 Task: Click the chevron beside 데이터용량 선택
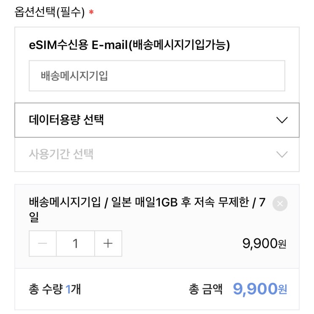281,120
